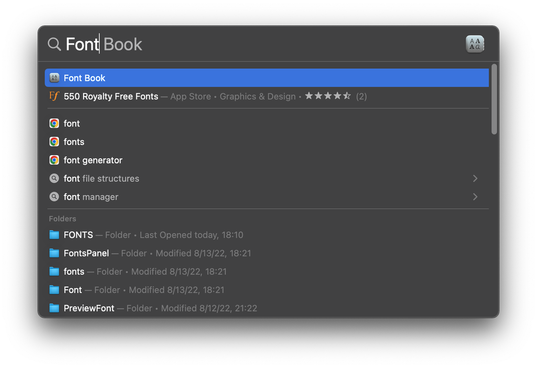Screen dimensions: 537x368
Task: Click Chrome icon beside 'fonts' suggestion
Action: pyautogui.click(x=54, y=142)
